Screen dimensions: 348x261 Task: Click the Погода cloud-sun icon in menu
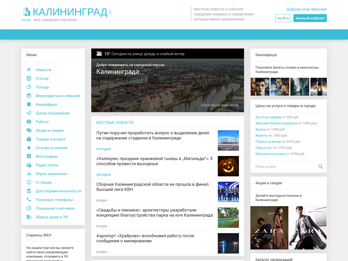29,87
